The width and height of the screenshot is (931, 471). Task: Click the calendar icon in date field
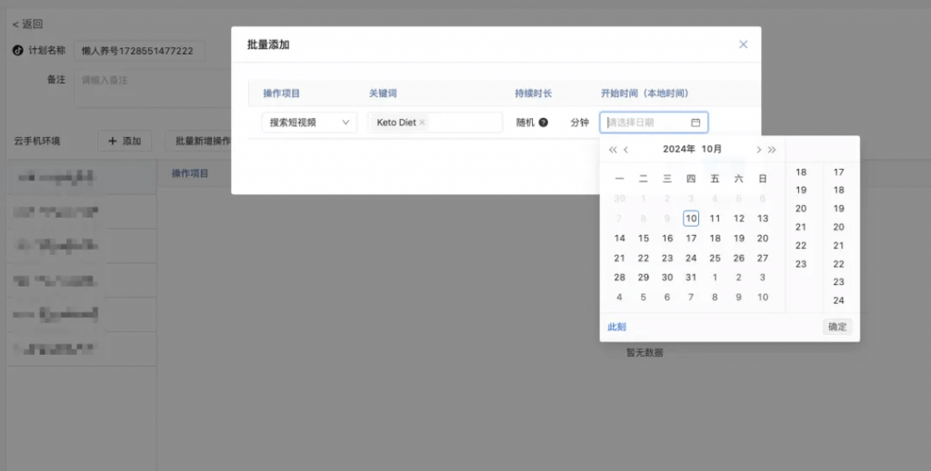[x=696, y=123]
